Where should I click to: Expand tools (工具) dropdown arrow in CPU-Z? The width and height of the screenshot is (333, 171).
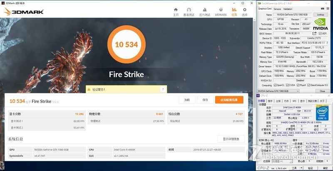tap(301, 168)
